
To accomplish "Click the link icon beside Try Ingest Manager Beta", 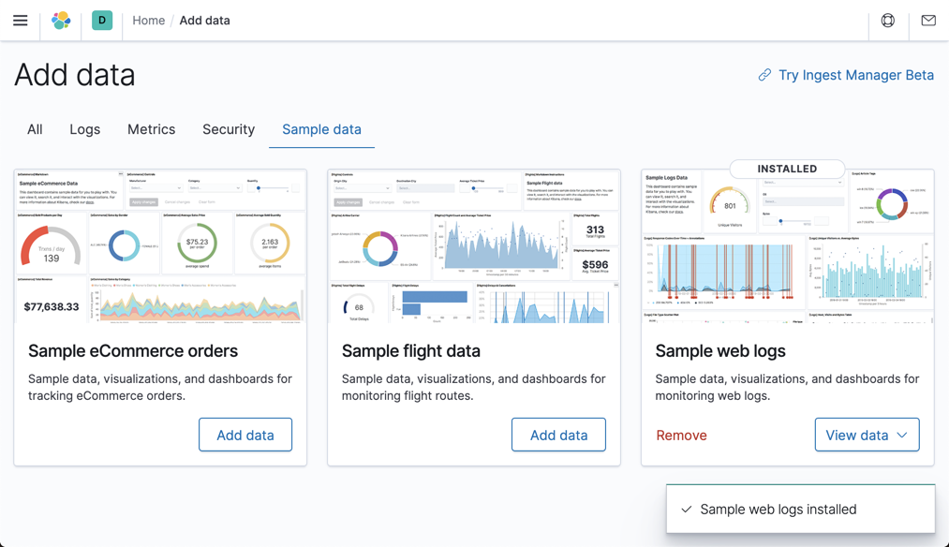I will [764, 75].
